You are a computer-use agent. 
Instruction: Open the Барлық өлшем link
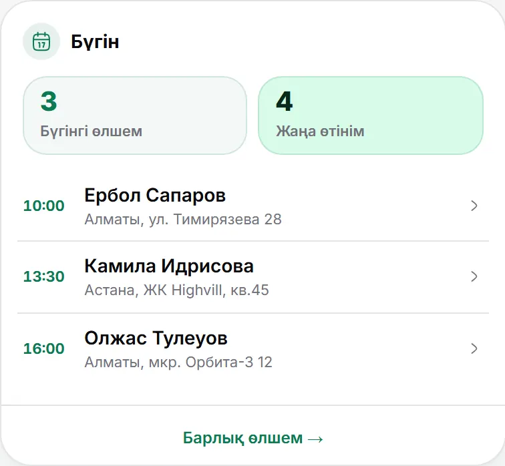252,438
